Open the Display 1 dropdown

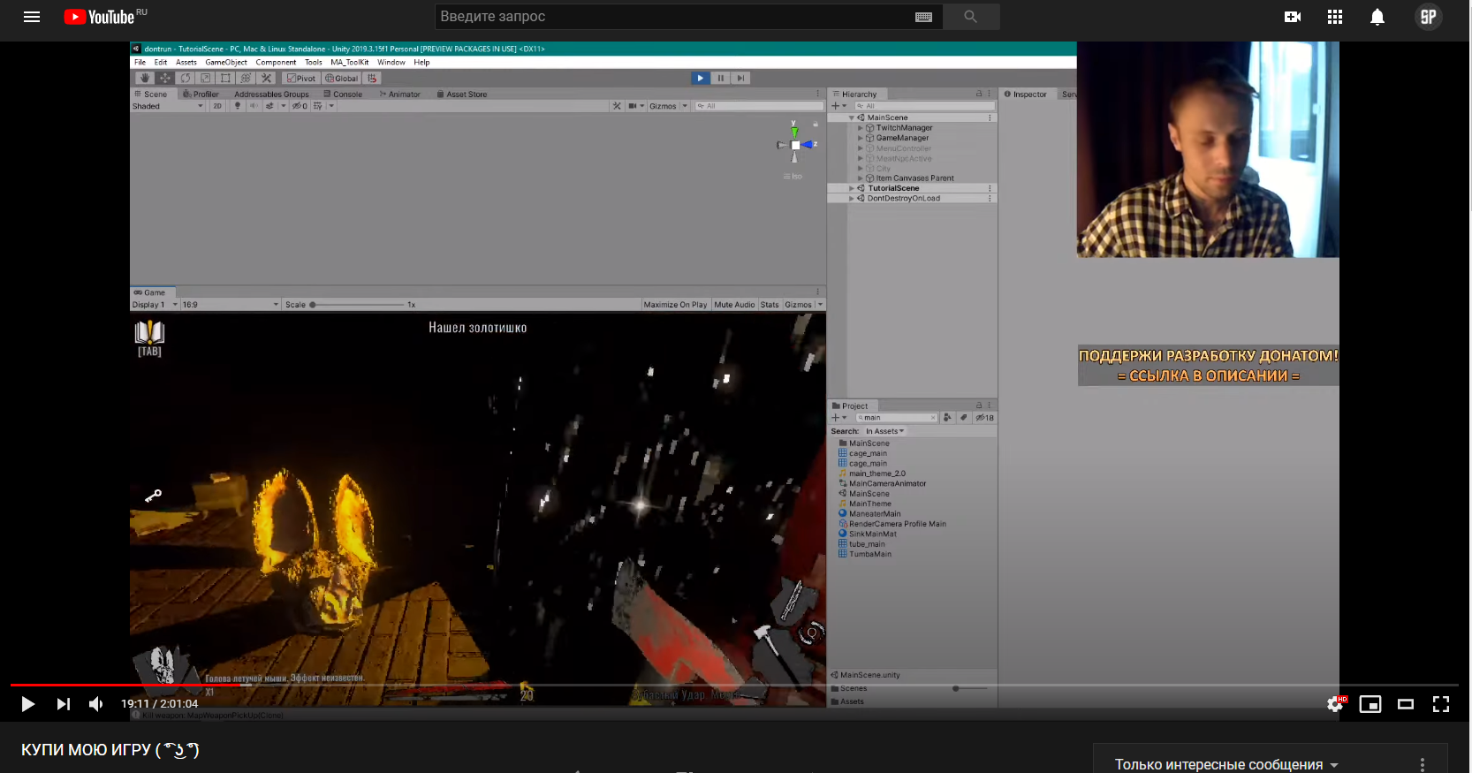tap(155, 305)
